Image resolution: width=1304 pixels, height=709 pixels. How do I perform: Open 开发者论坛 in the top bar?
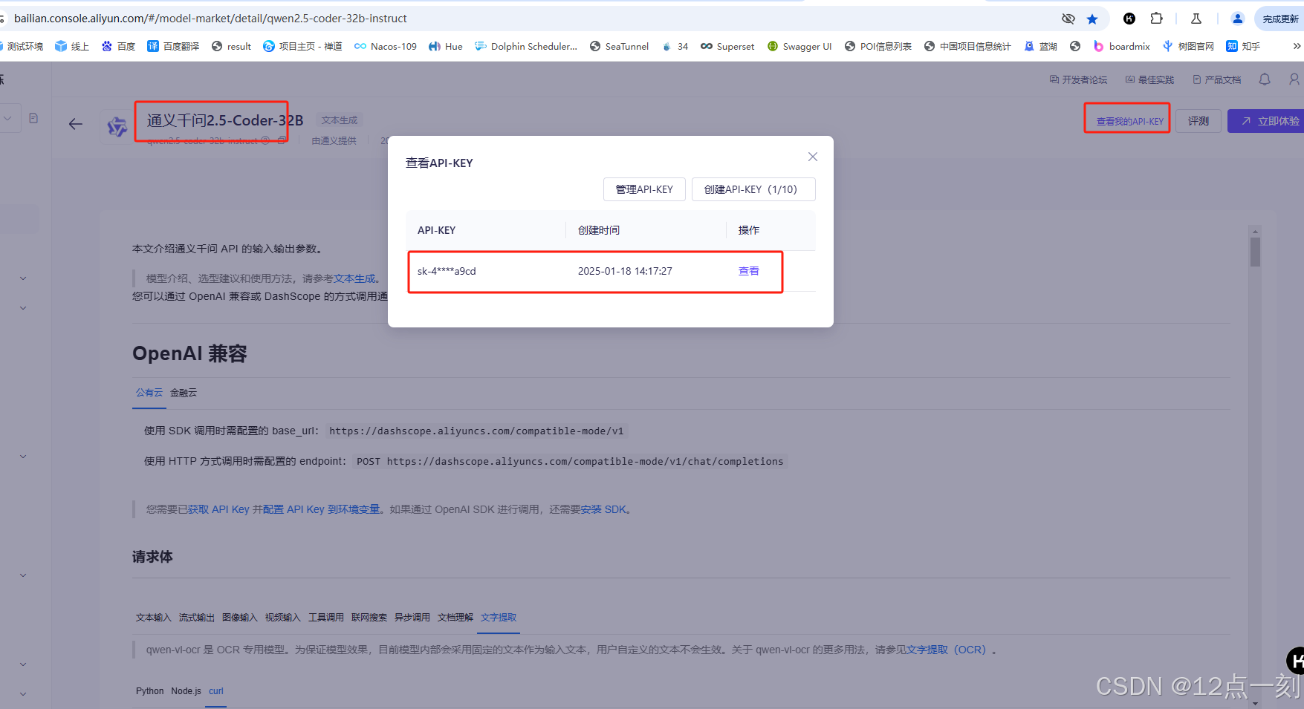coord(1078,79)
